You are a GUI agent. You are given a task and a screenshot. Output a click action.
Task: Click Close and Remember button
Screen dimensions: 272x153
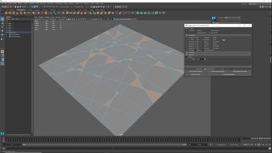229,74
